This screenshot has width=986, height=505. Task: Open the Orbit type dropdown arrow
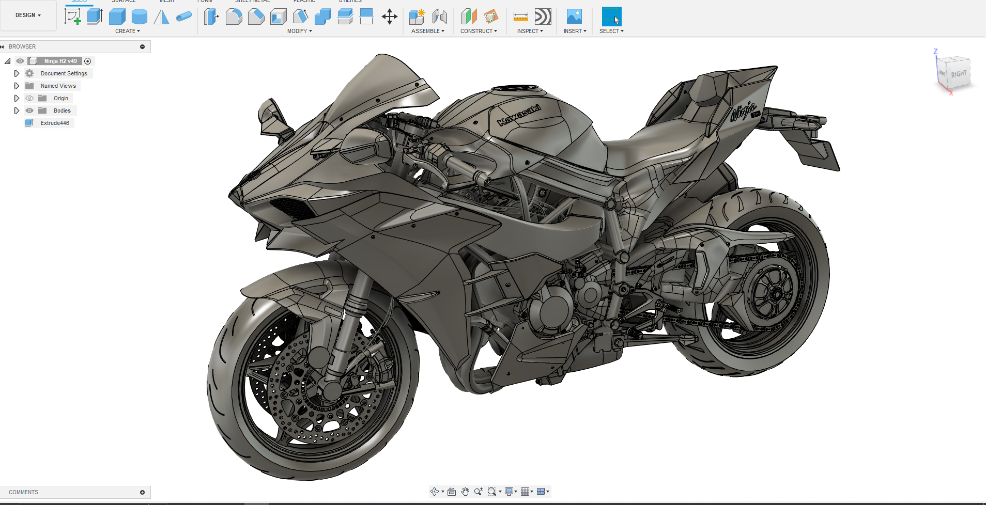[x=443, y=492]
